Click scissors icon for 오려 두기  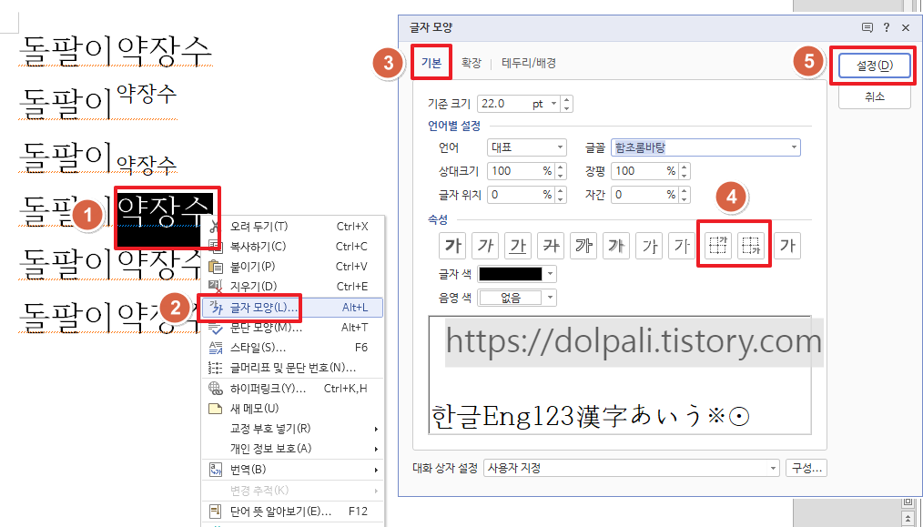pos(216,227)
